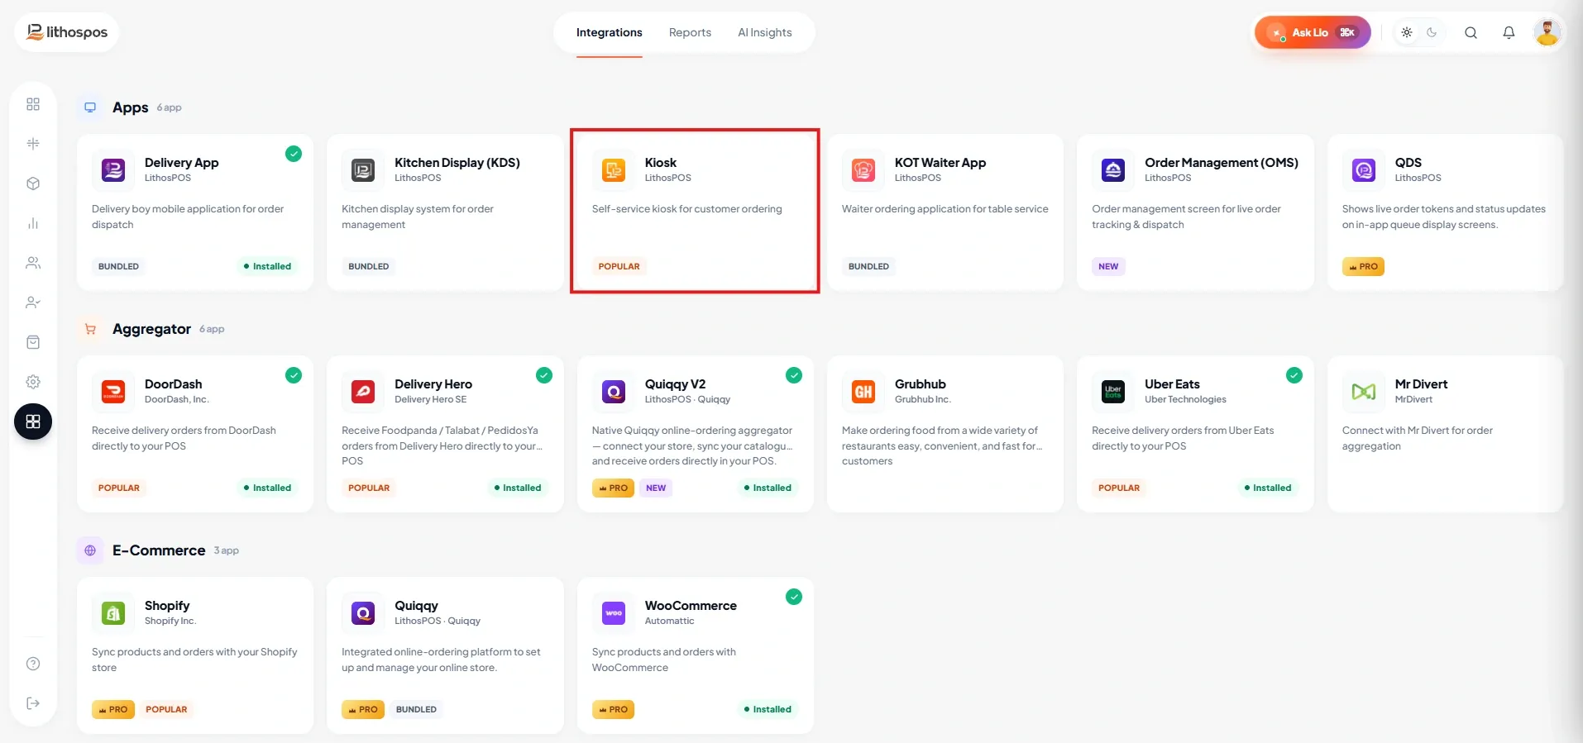Open the Quiqqy V2 card title
Image resolution: width=1583 pixels, height=743 pixels.
675,384
